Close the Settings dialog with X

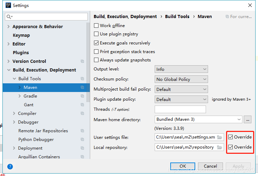[250, 5]
